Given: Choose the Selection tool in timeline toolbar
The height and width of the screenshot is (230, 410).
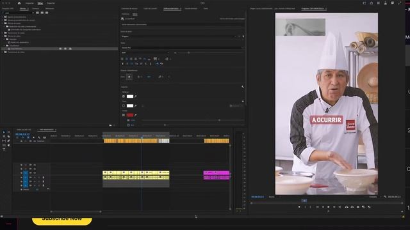Looking at the screenshot, I should (x=4, y=132).
